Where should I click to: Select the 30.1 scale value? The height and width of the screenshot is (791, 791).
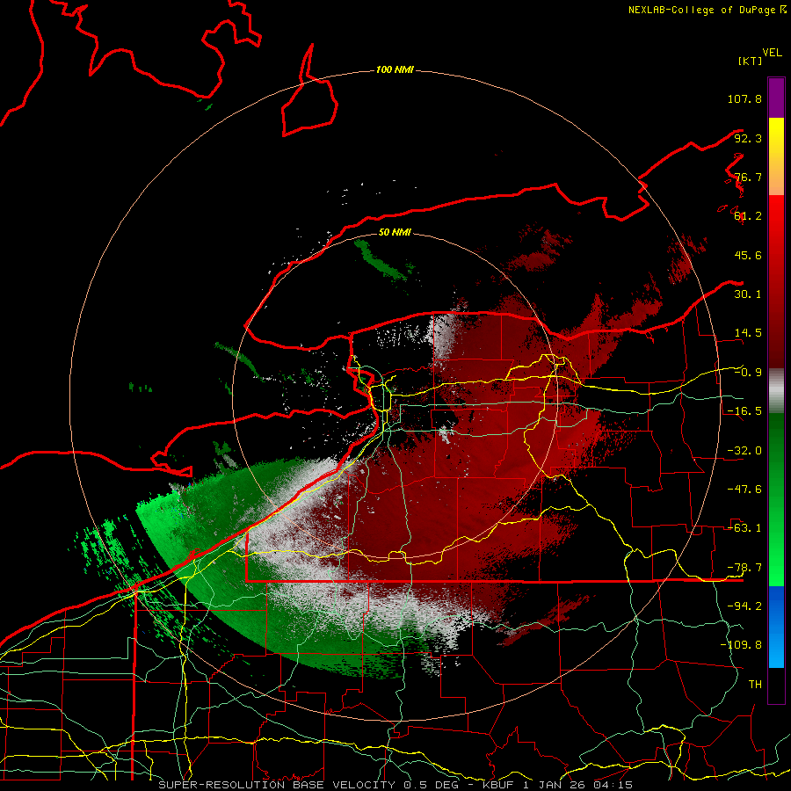pyautogui.click(x=748, y=294)
